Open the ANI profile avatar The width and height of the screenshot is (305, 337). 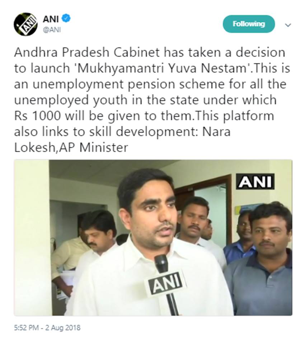25,24
